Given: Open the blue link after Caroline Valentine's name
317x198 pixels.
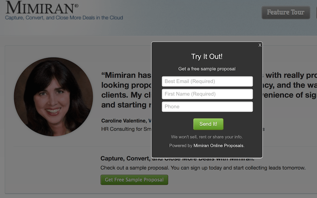Looking at the screenshot, I should tap(150, 121).
